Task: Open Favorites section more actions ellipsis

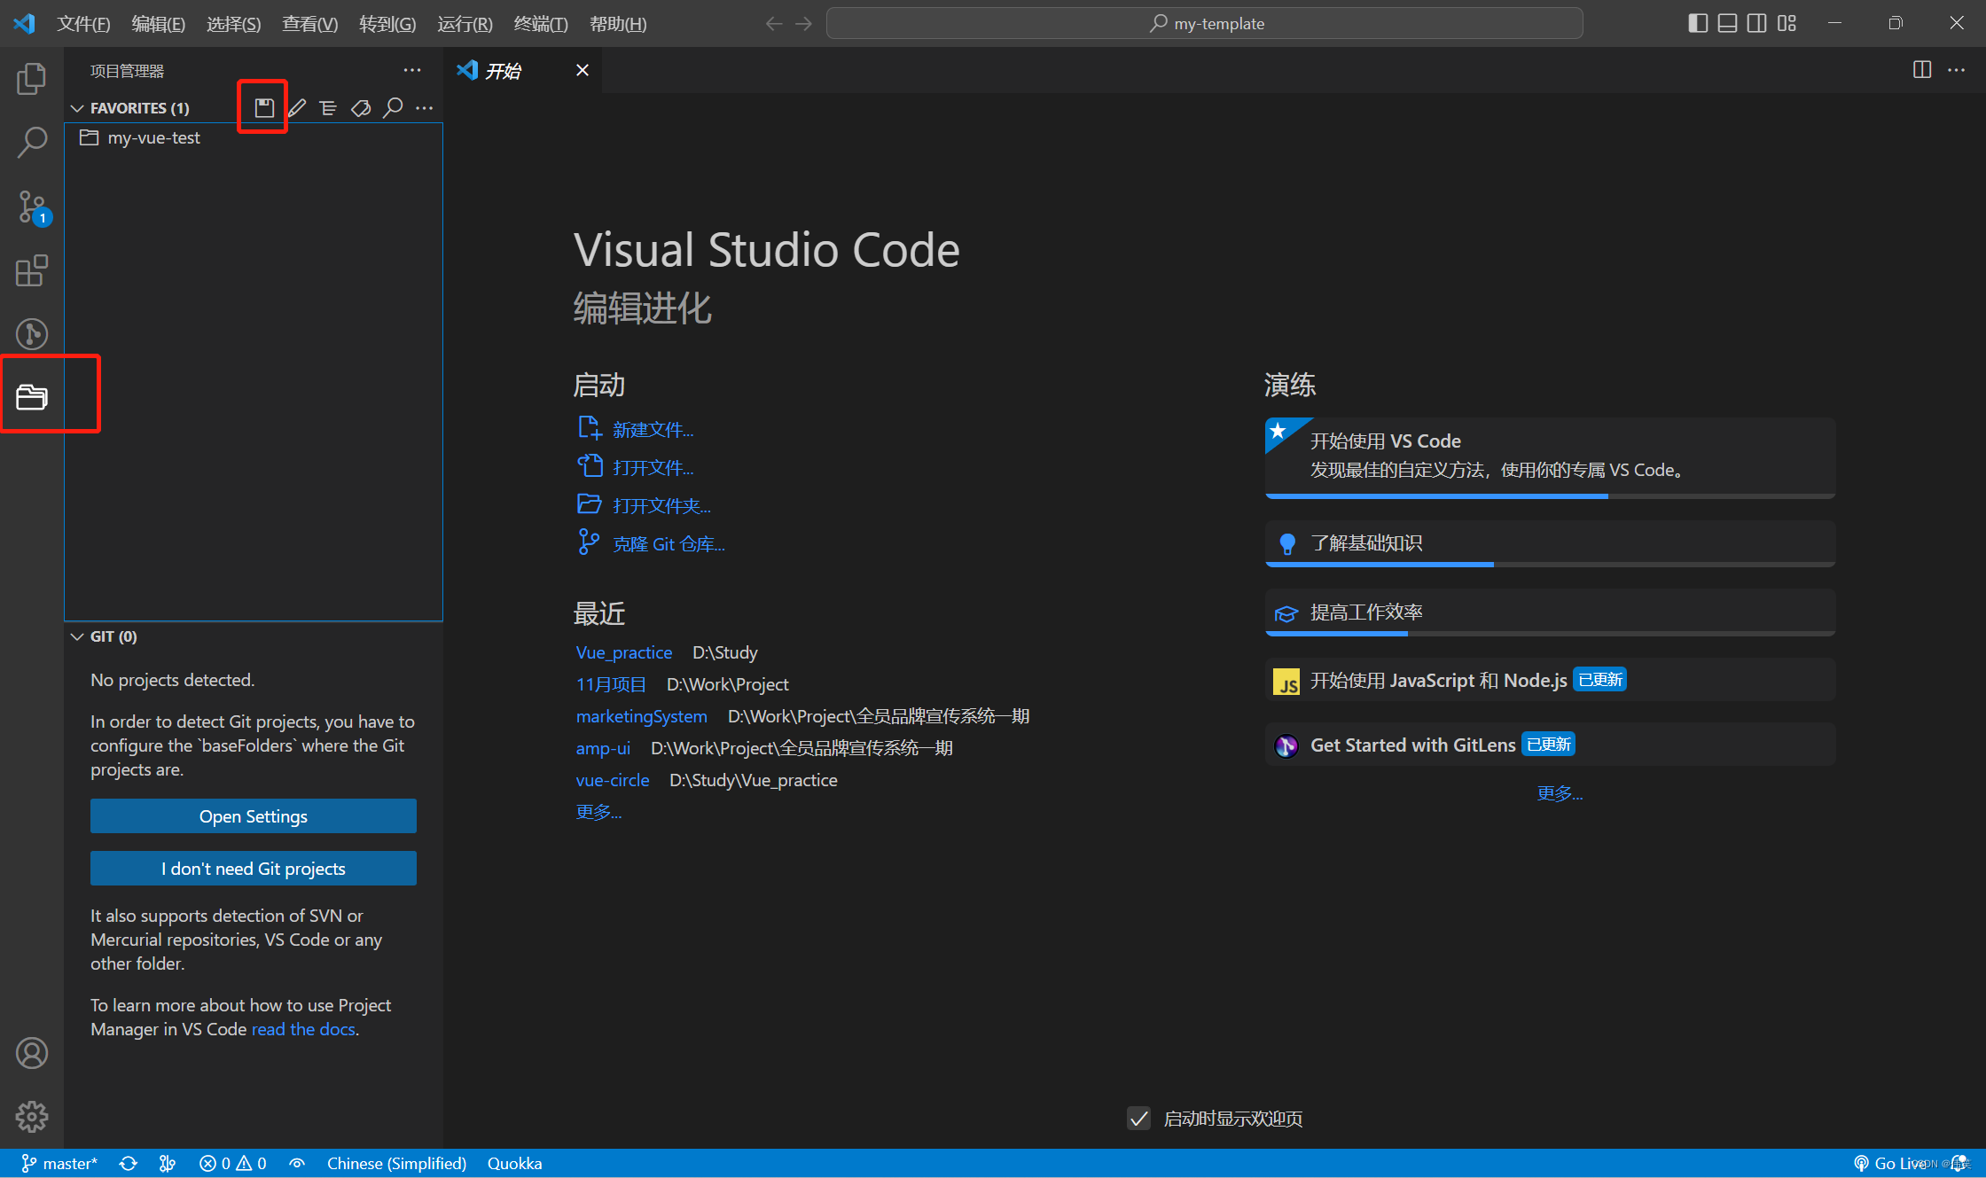Action: 425,107
